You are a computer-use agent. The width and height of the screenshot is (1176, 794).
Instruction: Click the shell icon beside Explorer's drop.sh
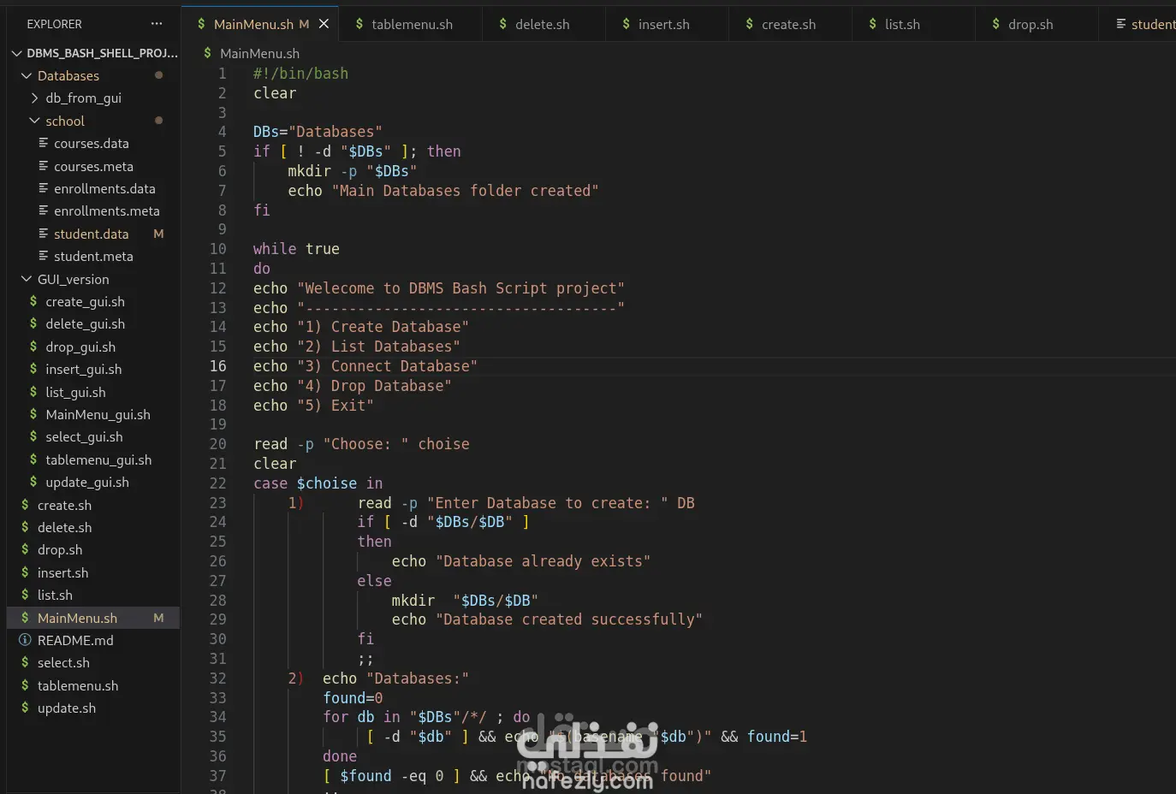point(25,549)
